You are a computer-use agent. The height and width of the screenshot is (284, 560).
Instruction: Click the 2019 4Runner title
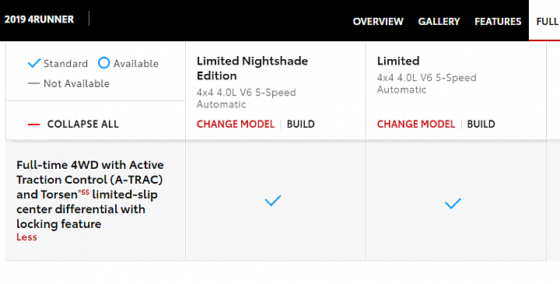click(39, 19)
